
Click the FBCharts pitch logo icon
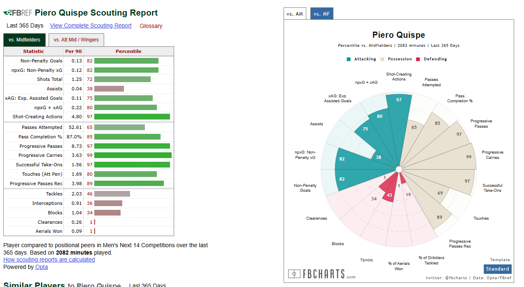pyautogui.click(x=294, y=273)
